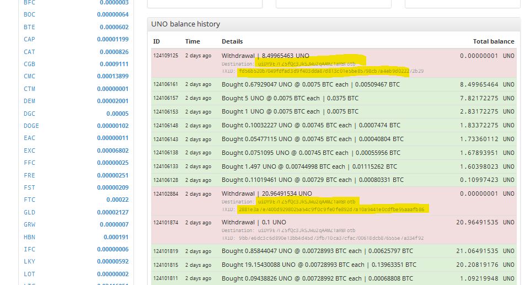Select EXC in the coin list
Viewport: 530px width, 285px height.
tap(29, 150)
